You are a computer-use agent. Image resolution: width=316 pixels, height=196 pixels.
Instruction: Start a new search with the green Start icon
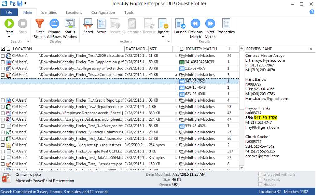9,23
